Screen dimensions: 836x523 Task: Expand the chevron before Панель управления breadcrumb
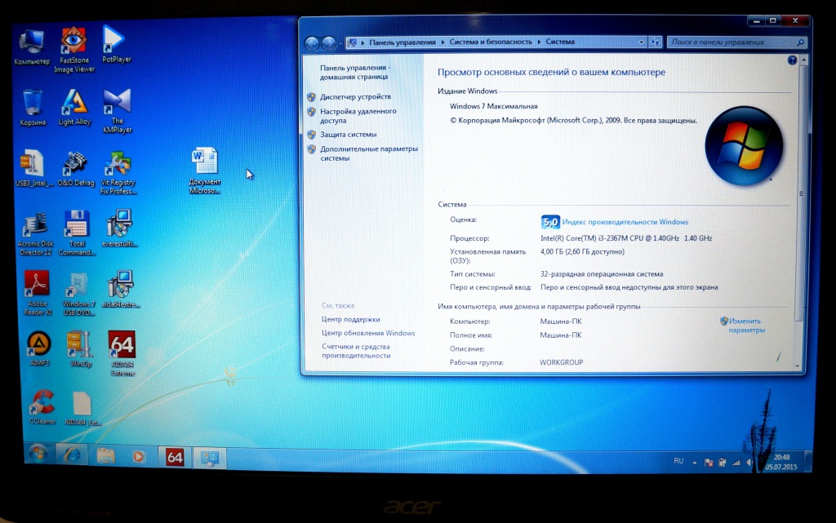point(362,42)
